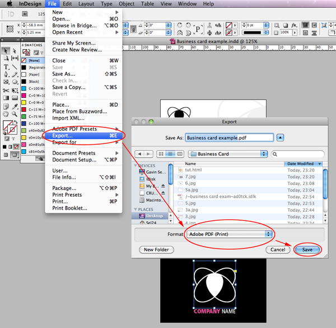Open the Business Card folder dropdown
Viewport: 336px width, 328px height.
tap(228, 154)
